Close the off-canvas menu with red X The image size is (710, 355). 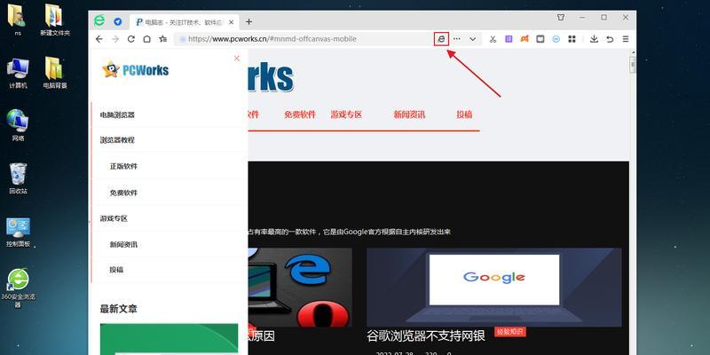[x=236, y=58]
